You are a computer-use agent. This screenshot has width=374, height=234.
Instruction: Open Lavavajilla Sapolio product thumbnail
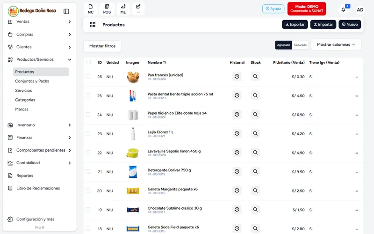(x=133, y=153)
